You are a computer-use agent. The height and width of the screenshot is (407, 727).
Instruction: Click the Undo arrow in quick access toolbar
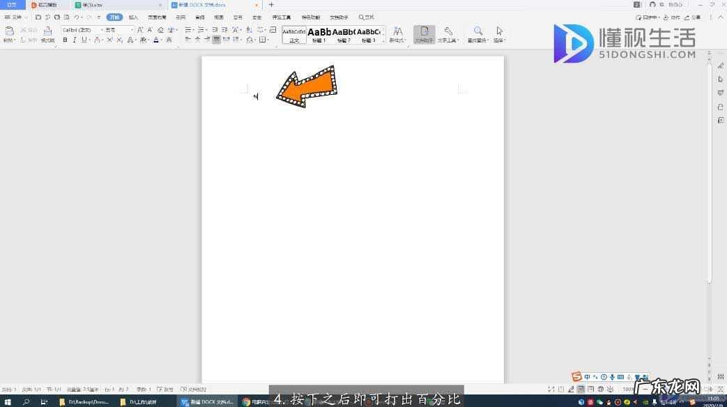76,17
